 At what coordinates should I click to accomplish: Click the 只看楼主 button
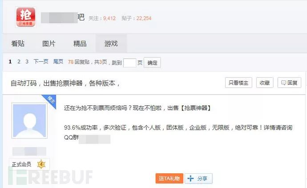tap(238, 83)
